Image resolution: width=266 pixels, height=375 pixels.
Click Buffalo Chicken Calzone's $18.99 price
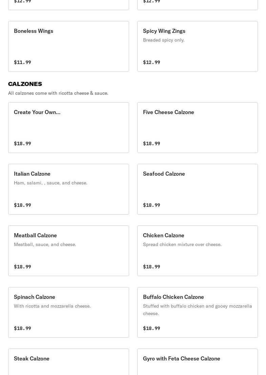click(151, 328)
